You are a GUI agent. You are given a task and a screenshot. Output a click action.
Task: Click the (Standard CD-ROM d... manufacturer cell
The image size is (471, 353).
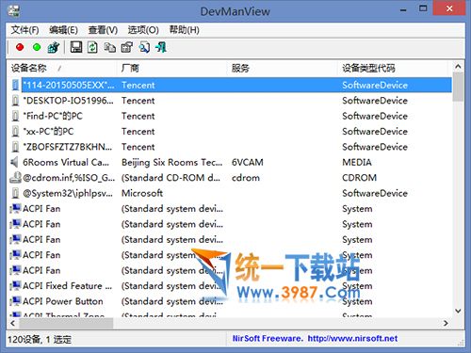coord(171,178)
